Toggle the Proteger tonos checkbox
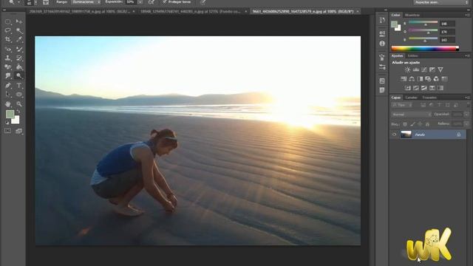Viewport: 473px width, 266px height. pyautogui.click(x=165, y=1)
